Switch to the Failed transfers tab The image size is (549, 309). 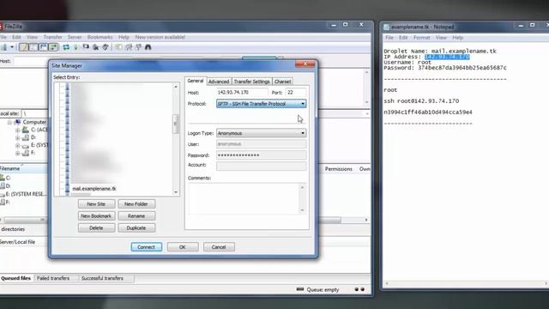pos(53,278)
